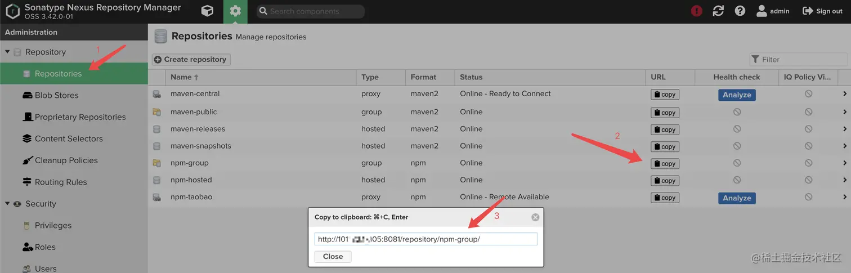This screenshot has height=273, width=851.
Task: Open npm-taobao row arrow
Action: click(x=845, y=197)
